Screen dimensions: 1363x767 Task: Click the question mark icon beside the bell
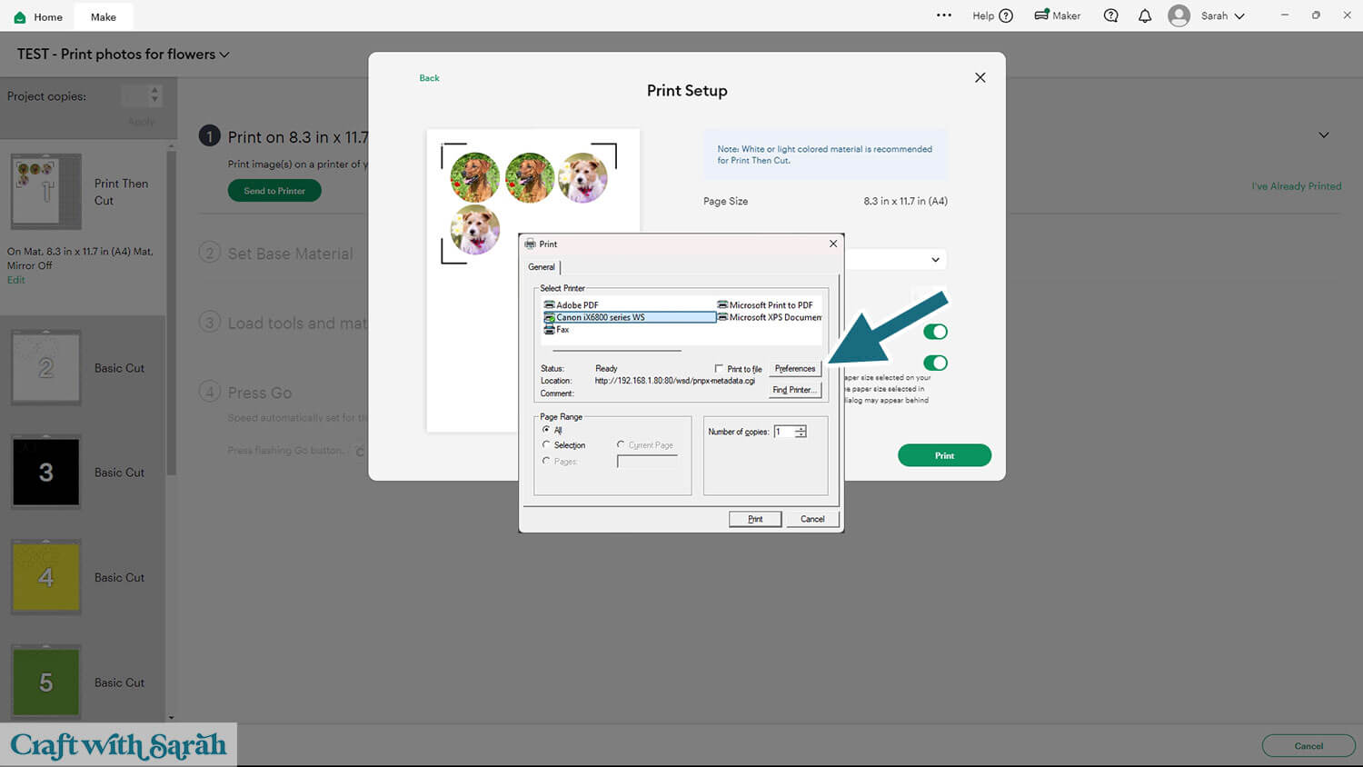click(x=1110, y=15)
